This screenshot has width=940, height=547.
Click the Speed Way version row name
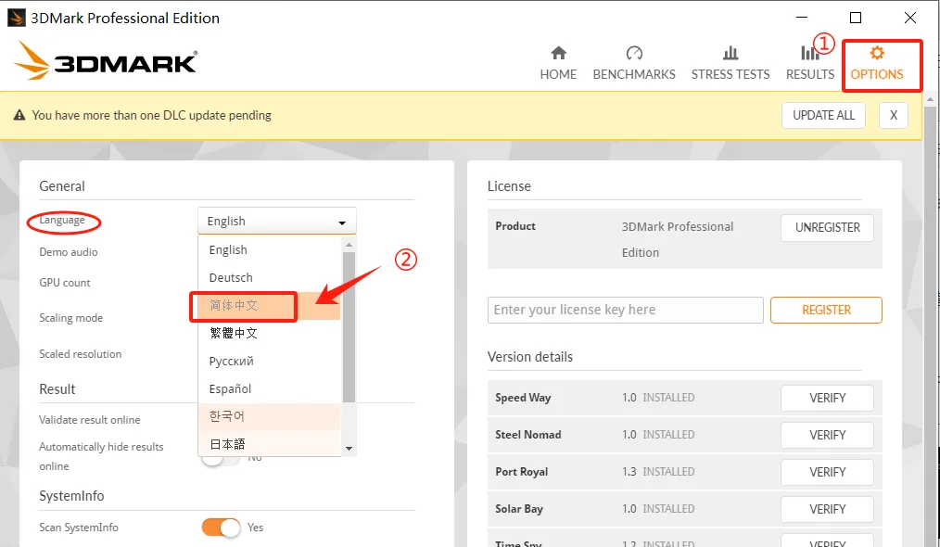[x=523, y=398]
